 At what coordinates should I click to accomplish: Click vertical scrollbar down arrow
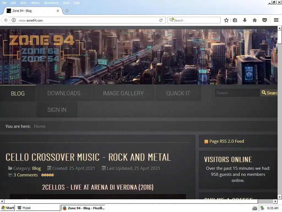point(280,197)
